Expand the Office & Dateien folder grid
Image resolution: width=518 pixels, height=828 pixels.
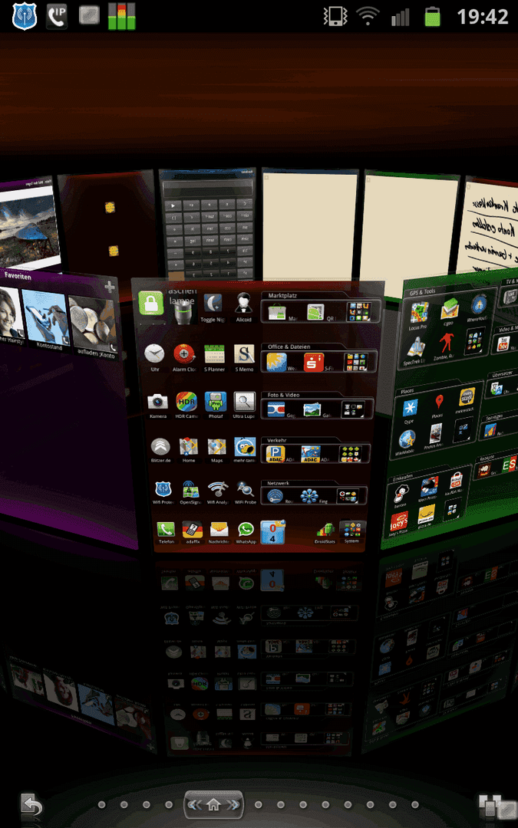pos(356,362)
